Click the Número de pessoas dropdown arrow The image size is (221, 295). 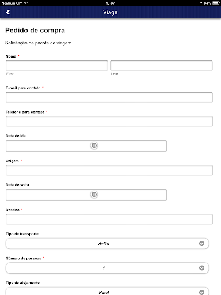point(201,268)
